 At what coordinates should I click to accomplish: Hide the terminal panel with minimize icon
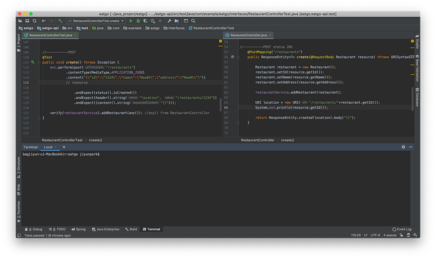[x=410, y=147]
